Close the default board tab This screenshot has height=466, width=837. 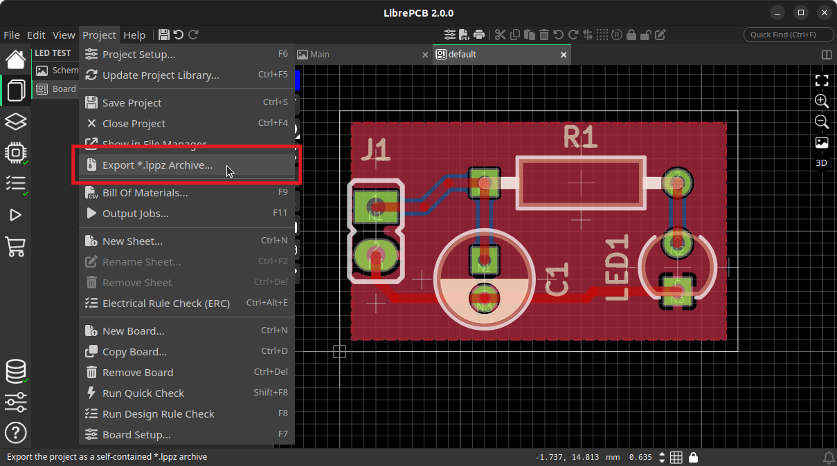coord(564,55)
